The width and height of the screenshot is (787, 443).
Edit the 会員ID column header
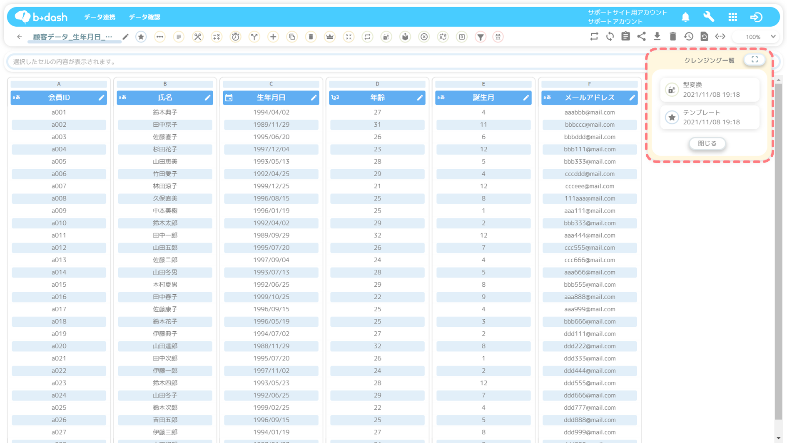tap(101, 98)
